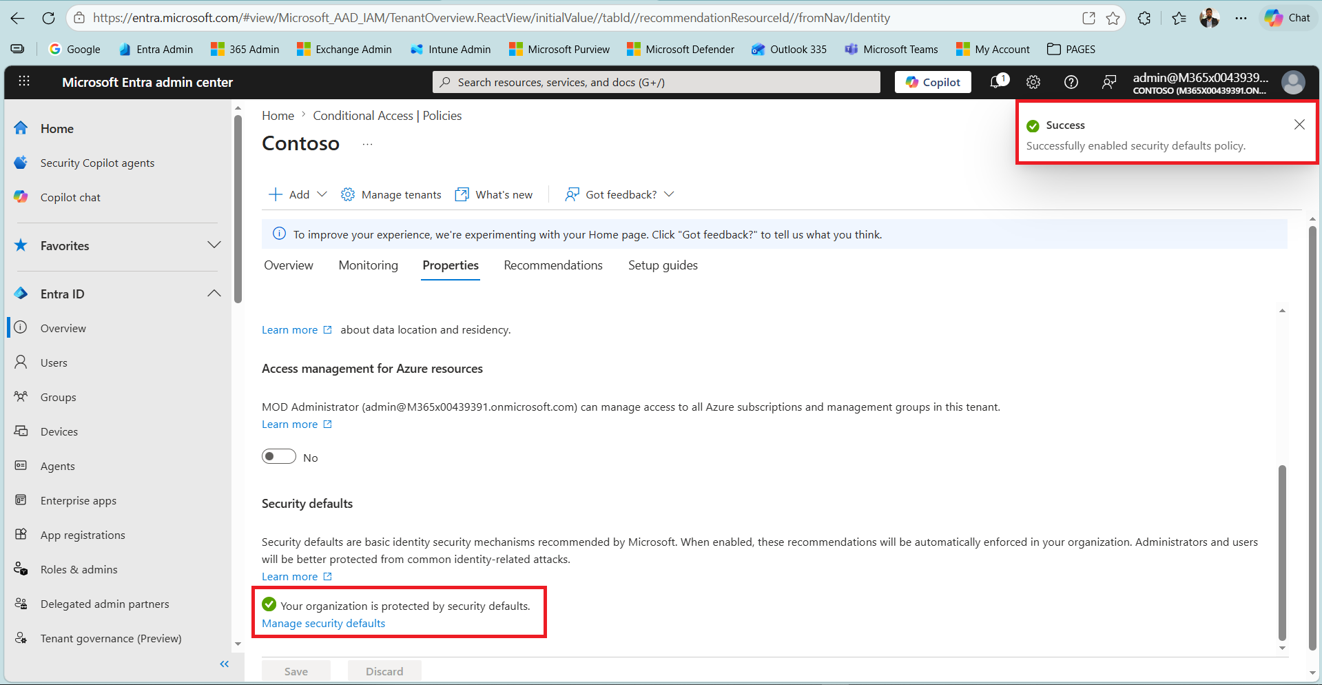
Task: Open the Got feedback dropdown
Action: coord(619,194)
